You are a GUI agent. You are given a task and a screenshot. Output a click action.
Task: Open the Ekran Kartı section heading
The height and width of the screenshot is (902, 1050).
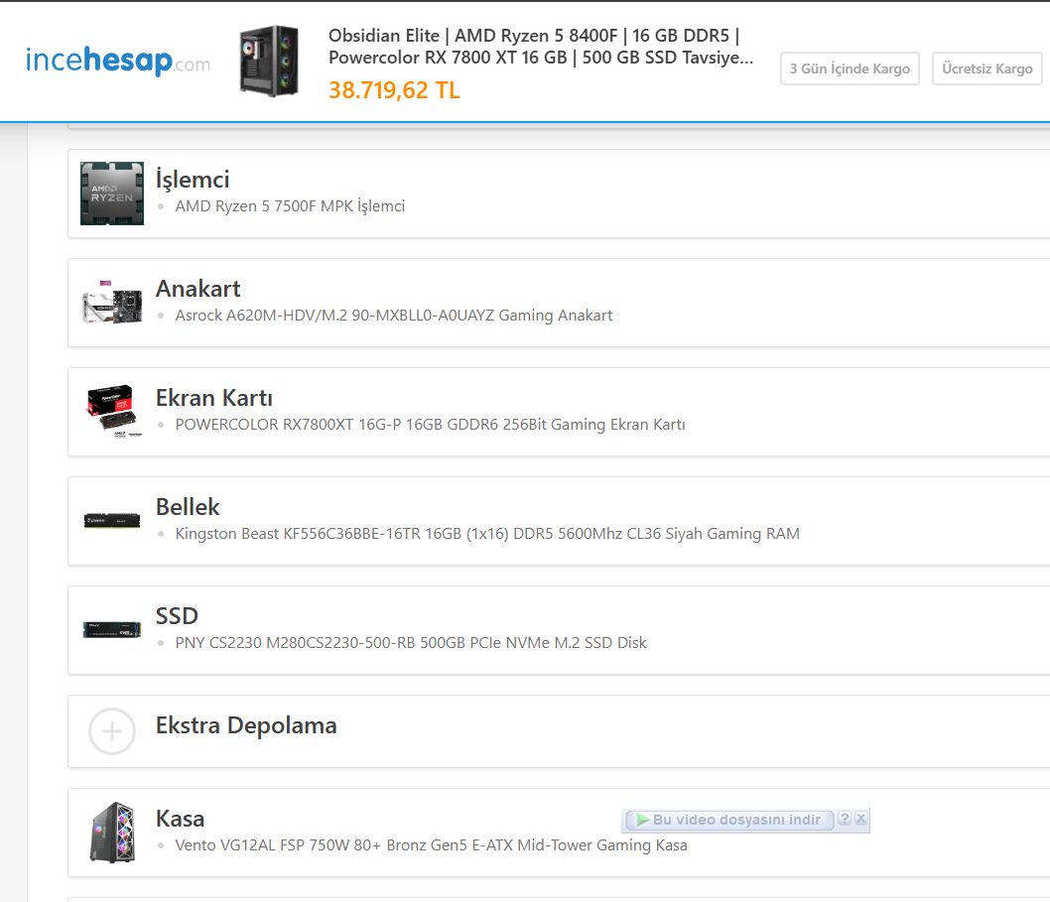click(213, 398)
